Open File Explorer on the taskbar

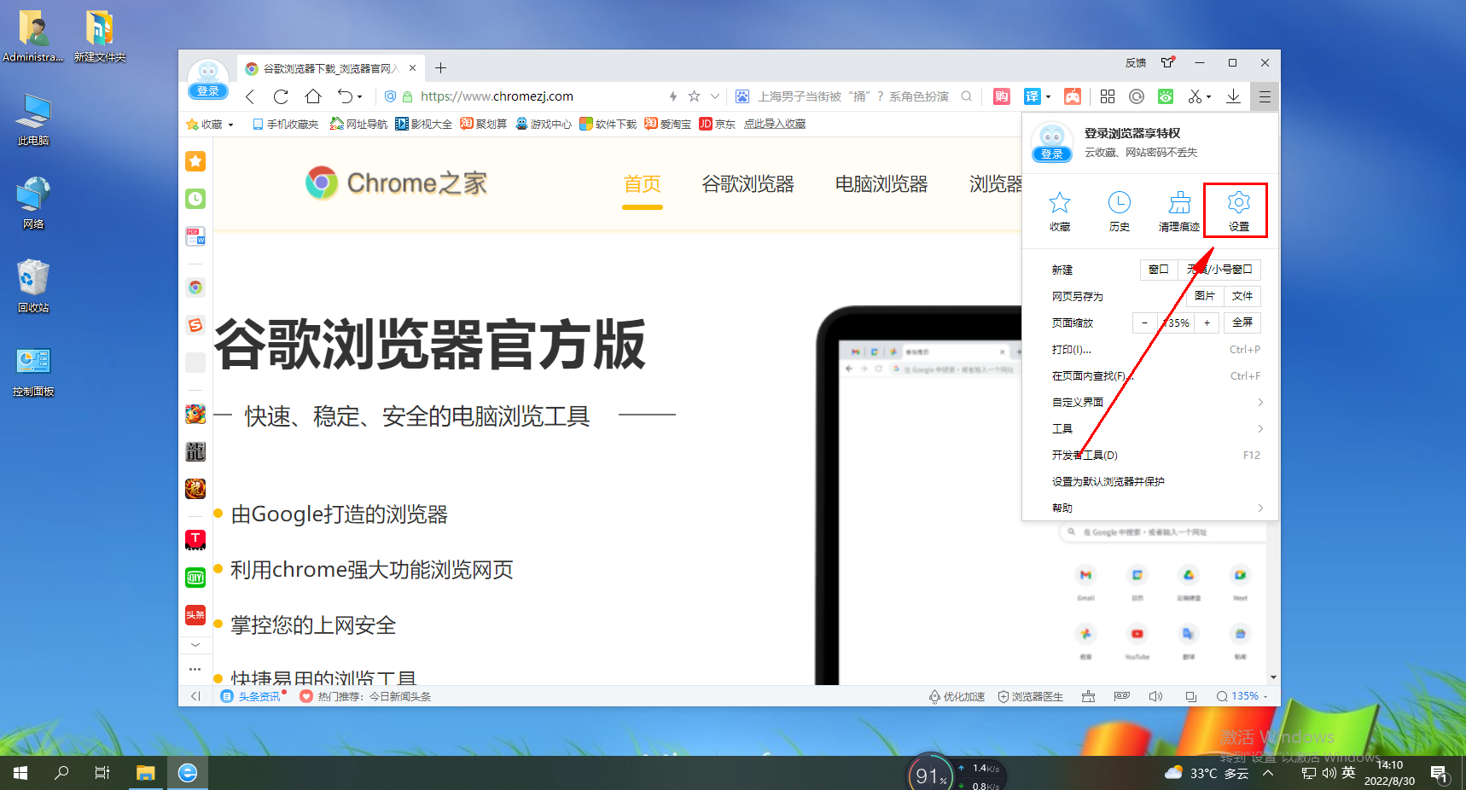(146, 773)
